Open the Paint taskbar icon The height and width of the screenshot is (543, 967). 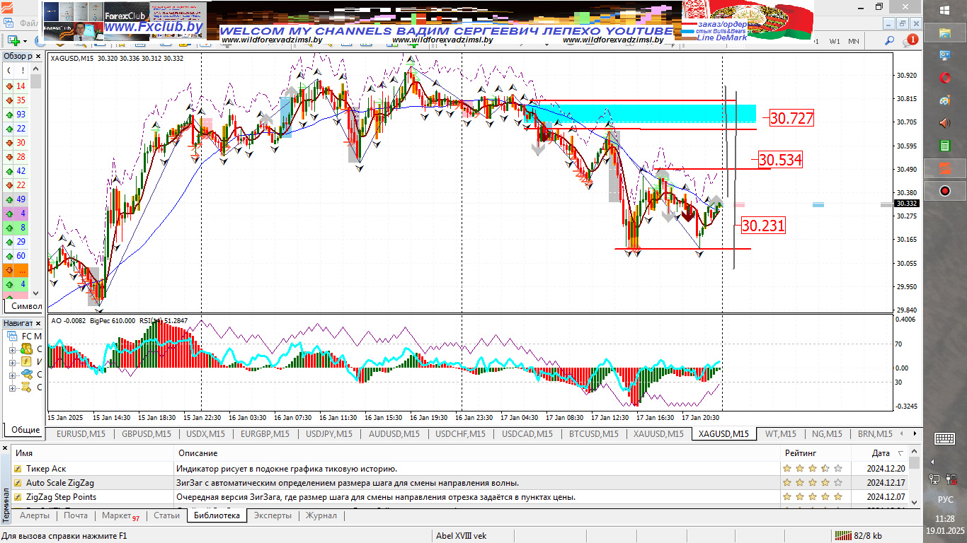[945, 100]
